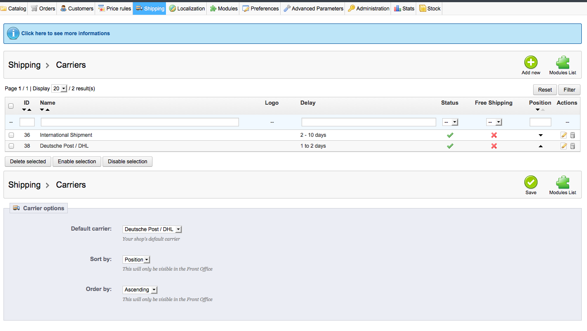Select the Shipping menu tab
The width and height of the screenshot is (587, 331).
pos(150,8)
